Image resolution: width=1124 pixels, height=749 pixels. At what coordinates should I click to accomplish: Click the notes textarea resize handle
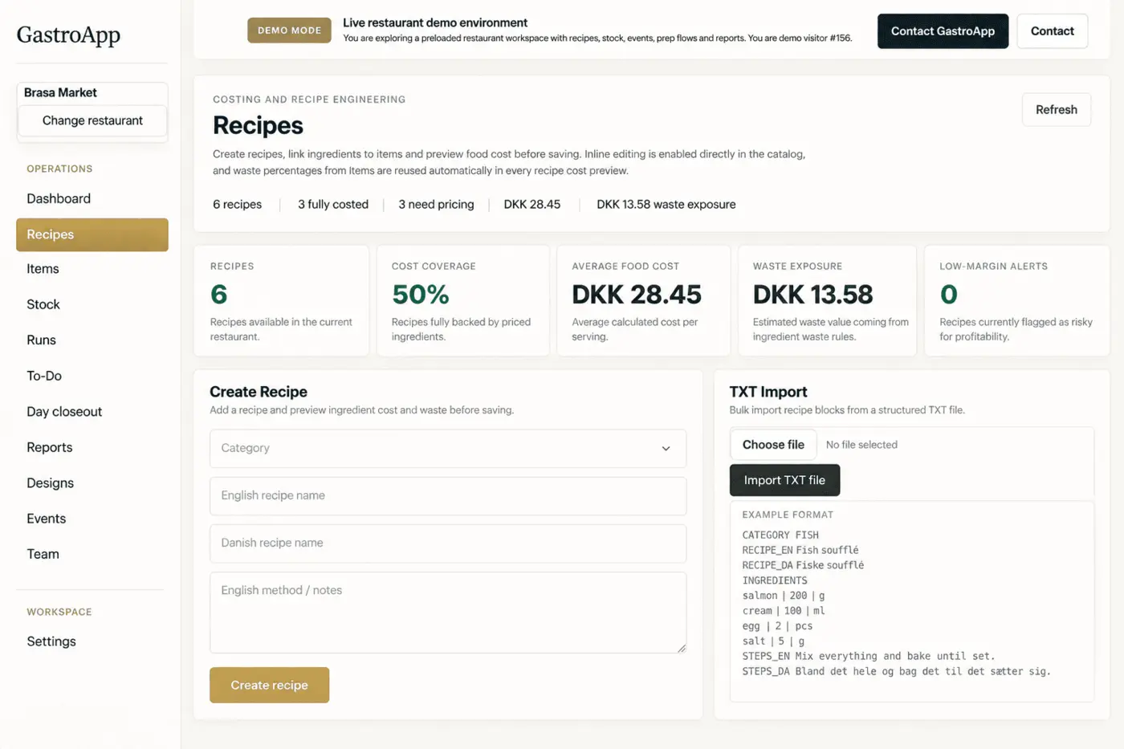(681, 648)
